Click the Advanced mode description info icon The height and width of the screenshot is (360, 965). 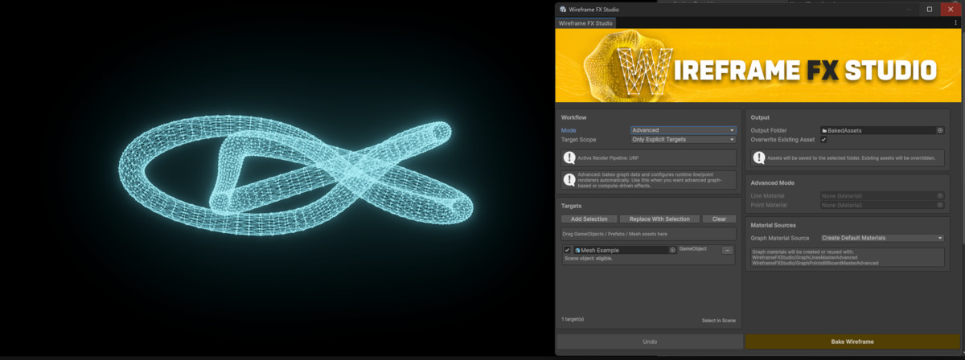(x=569, y=180)
